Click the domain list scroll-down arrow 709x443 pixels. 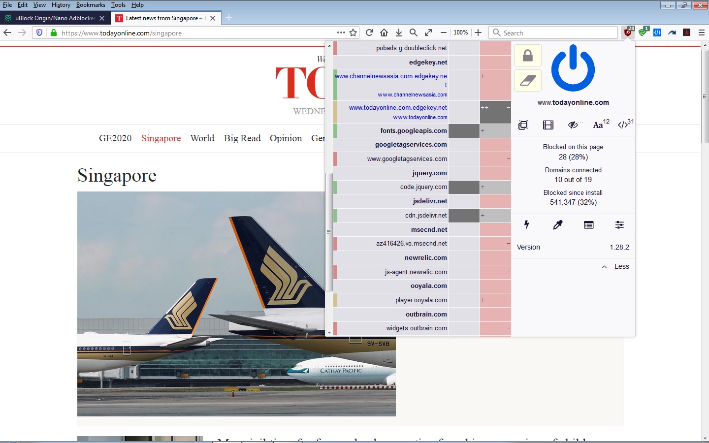point(329,333)
